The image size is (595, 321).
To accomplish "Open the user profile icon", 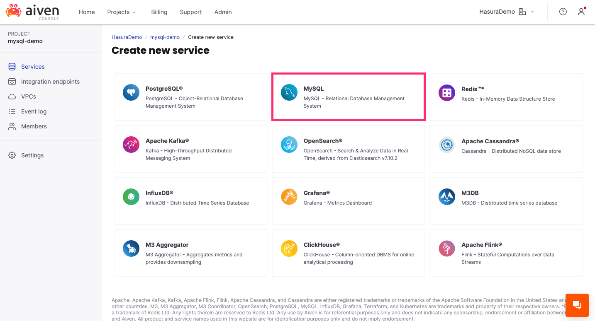I will pyautogui.click(x=581, y=12).
